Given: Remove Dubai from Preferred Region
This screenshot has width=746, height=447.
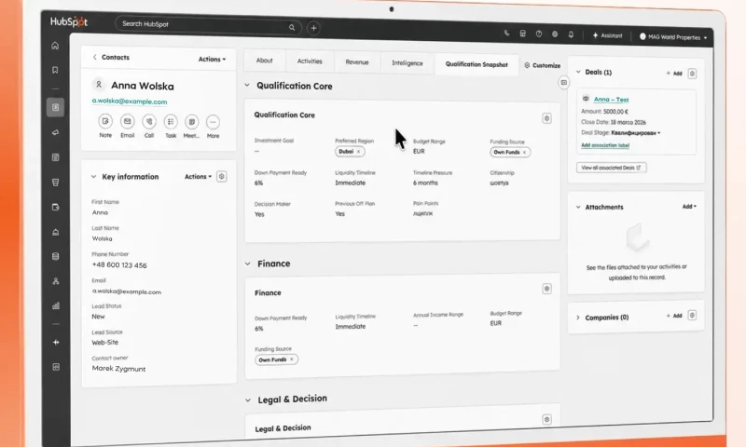Looking at the screenshot, I should coord(359,152).
